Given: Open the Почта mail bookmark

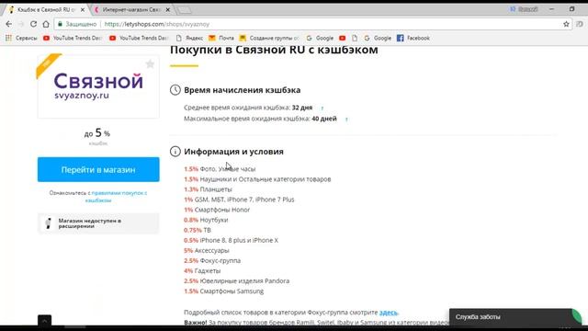Looking at the screenshot, I should coord(221,38).
